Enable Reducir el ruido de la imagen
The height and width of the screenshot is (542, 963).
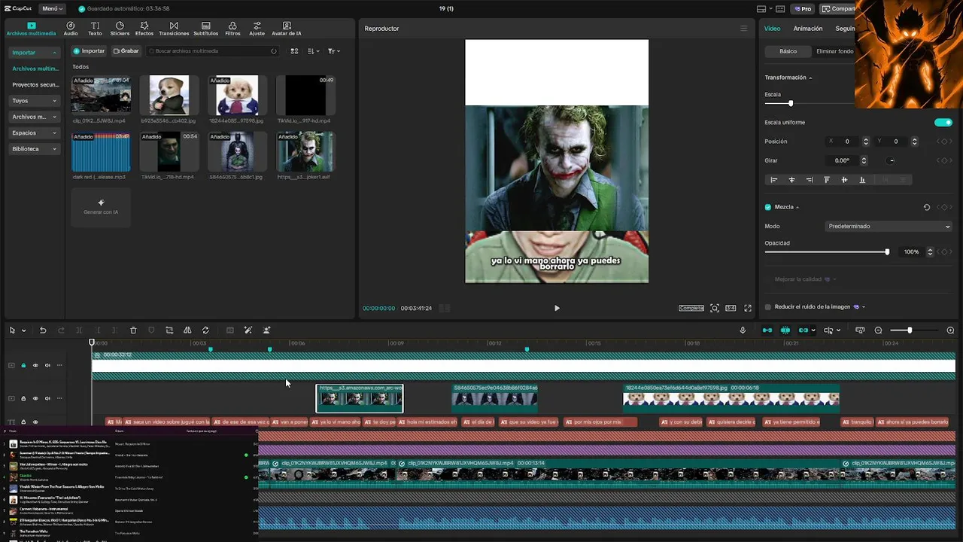768,307
